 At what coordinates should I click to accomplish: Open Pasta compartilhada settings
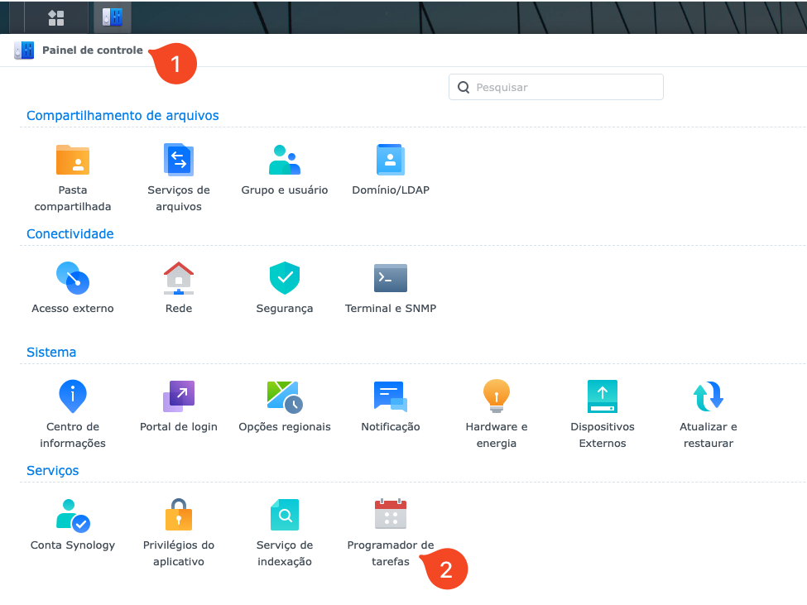(x=73, y=160)
